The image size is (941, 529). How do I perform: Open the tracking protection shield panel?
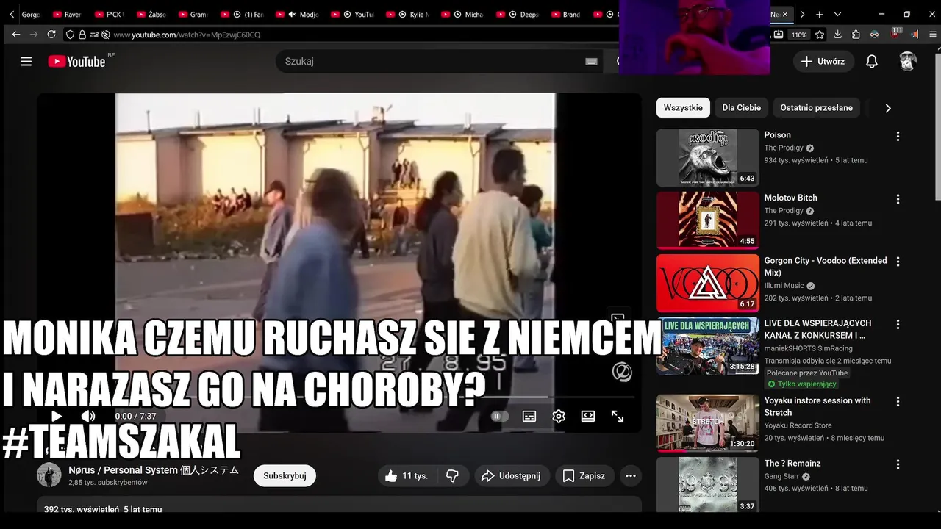tap(70, 35)
